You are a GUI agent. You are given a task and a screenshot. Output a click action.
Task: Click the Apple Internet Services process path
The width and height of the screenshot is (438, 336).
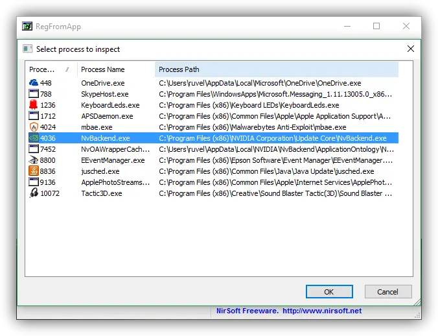point(275,182)
